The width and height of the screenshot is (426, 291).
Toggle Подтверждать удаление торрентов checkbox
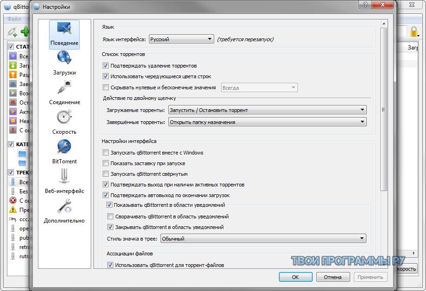click(105, 66)
